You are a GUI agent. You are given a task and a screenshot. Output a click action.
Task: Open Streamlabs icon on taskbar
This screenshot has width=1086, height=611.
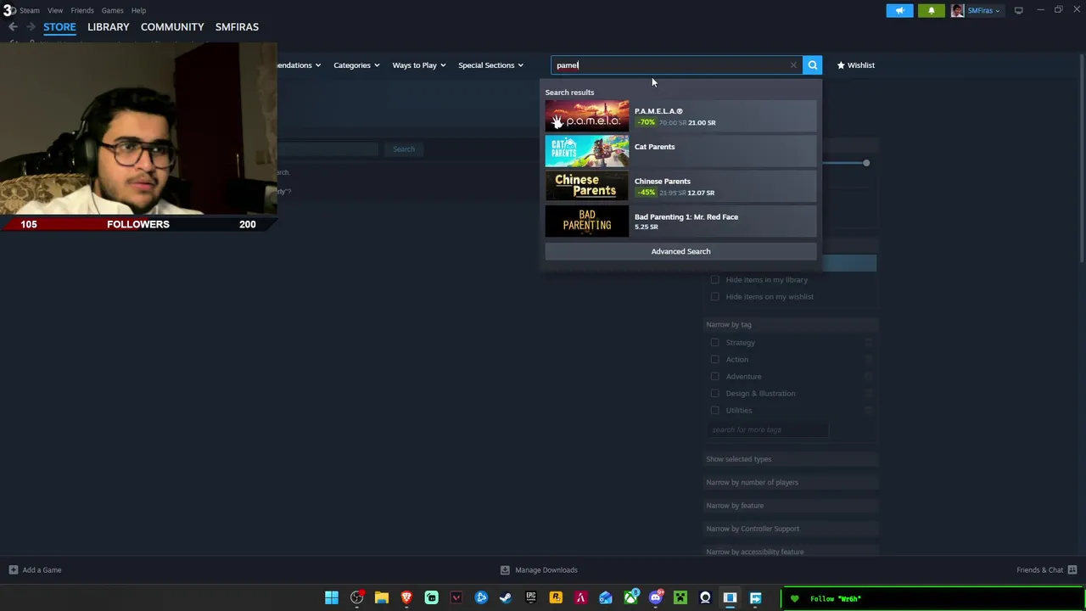coord(431,598)
